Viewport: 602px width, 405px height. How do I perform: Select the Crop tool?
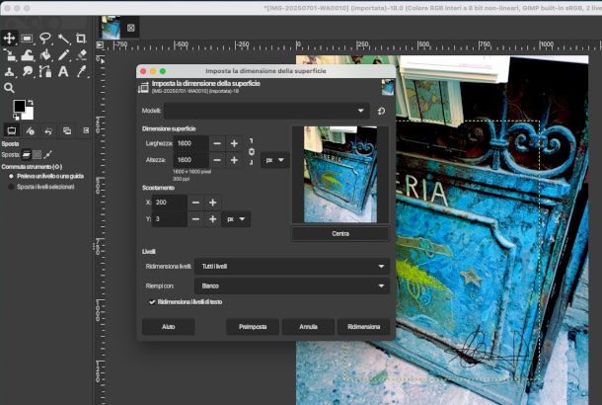[x=82, y=39]
